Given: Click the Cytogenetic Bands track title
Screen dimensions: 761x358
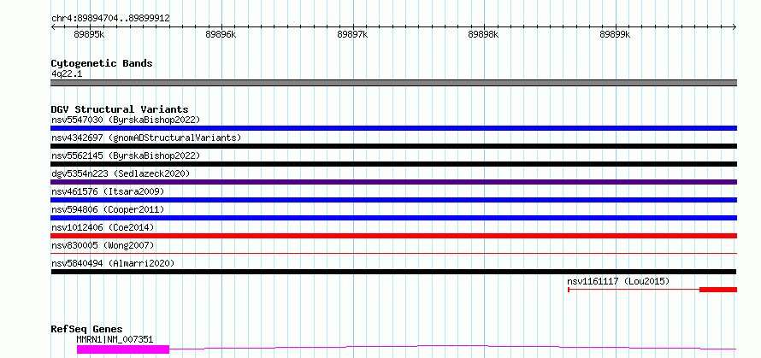Looking at the screenshot, I should 102,63.
